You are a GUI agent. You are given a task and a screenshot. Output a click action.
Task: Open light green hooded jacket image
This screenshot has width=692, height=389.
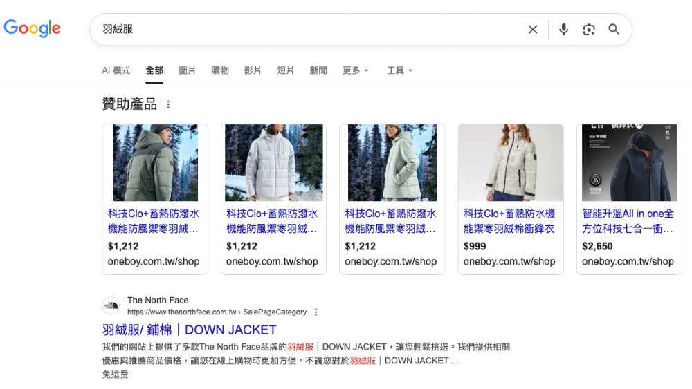[392, 162]
